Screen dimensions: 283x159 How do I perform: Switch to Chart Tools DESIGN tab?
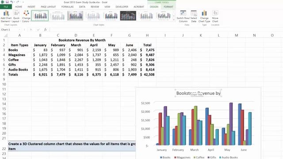coord(154,7)
